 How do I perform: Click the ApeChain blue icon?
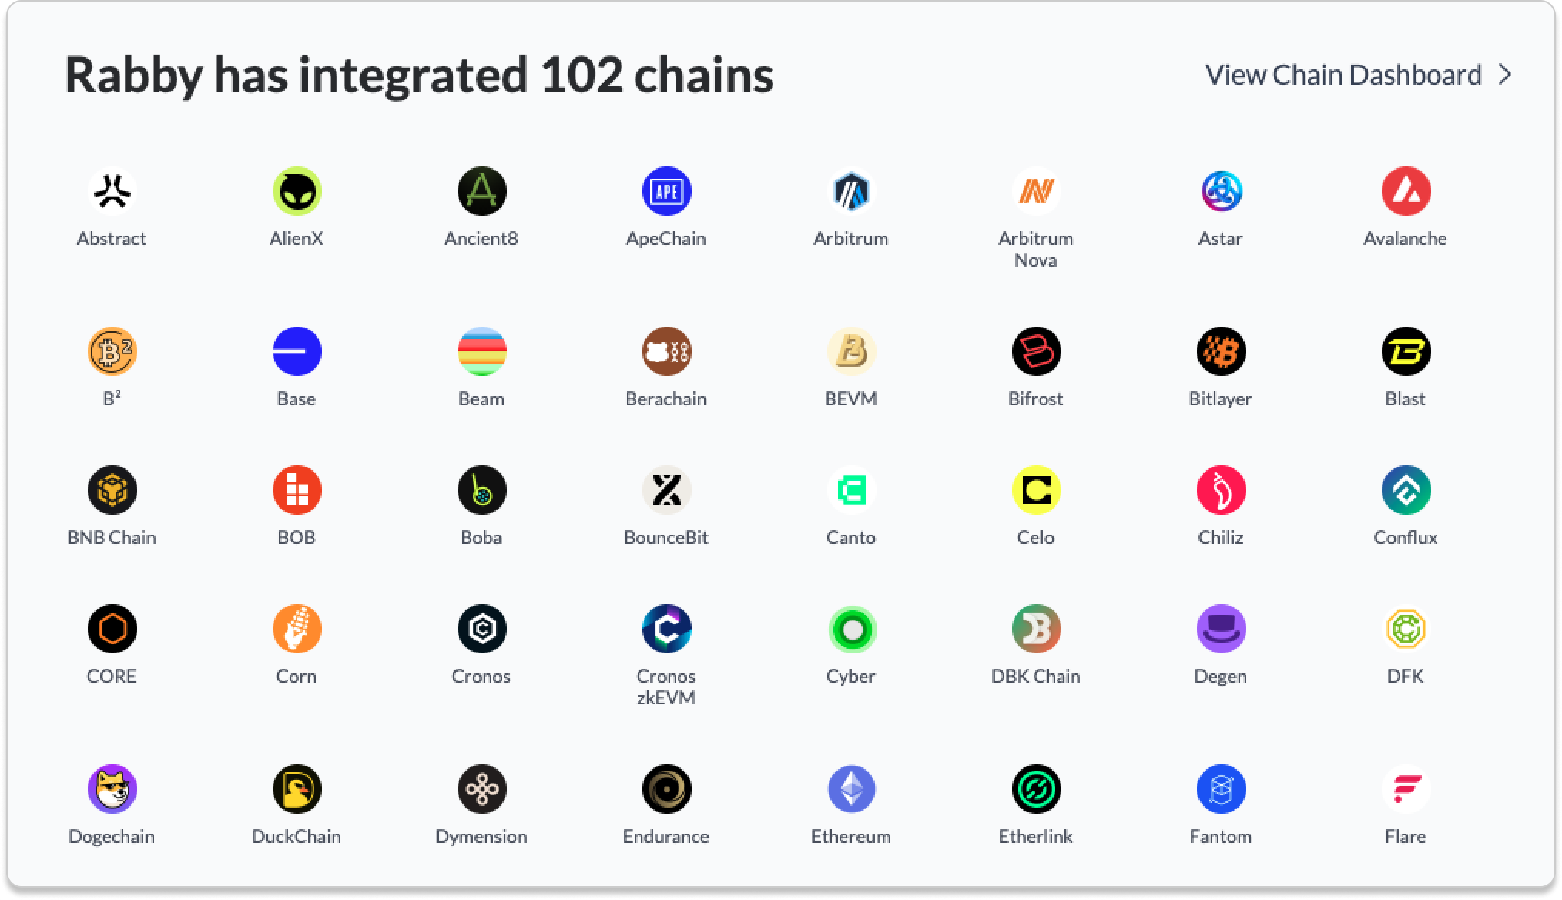[x=666, y=191]
